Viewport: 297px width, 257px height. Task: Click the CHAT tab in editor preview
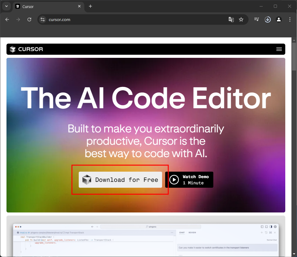182,233
